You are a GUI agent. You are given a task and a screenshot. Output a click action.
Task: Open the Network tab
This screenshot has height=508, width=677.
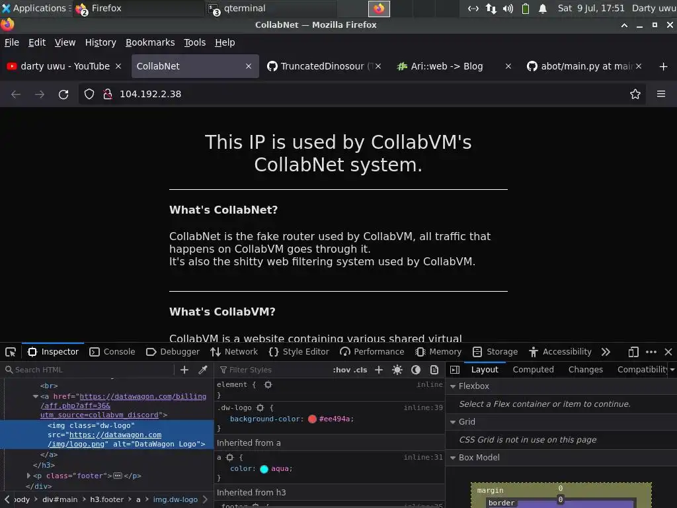(x=234, y=352)
